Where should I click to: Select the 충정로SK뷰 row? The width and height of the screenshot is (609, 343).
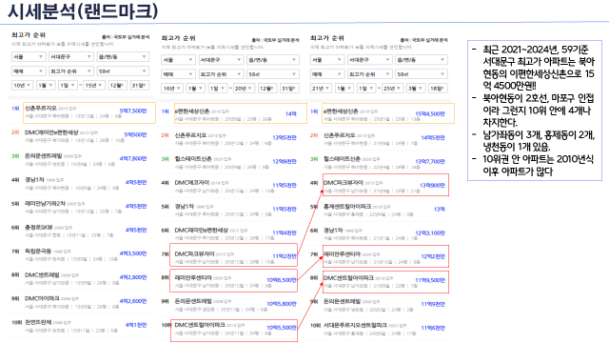pyautogui.click(x=82, y=231)
